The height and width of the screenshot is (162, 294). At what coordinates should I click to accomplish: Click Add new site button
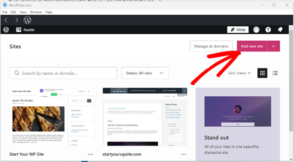coord(252,46)
